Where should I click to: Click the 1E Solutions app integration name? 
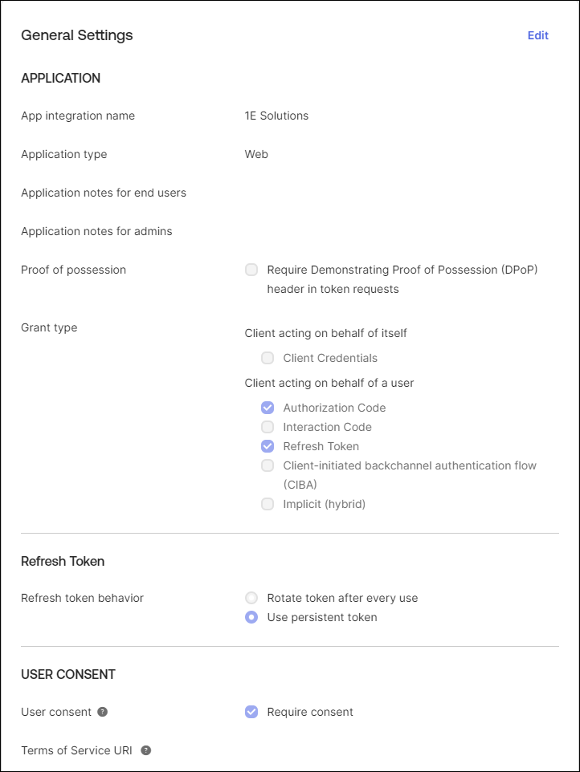[276, 116]
